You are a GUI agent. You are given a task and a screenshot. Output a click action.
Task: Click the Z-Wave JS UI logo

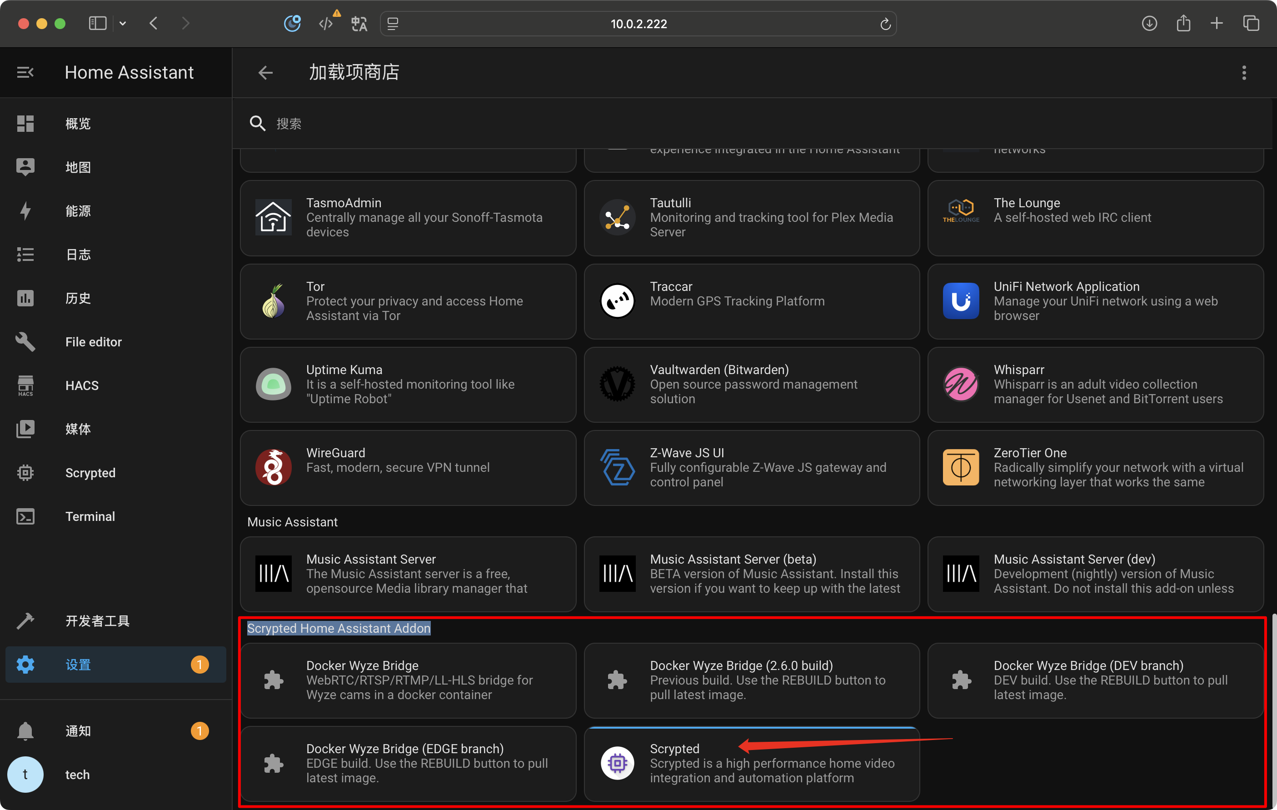(x=617, y=467)
